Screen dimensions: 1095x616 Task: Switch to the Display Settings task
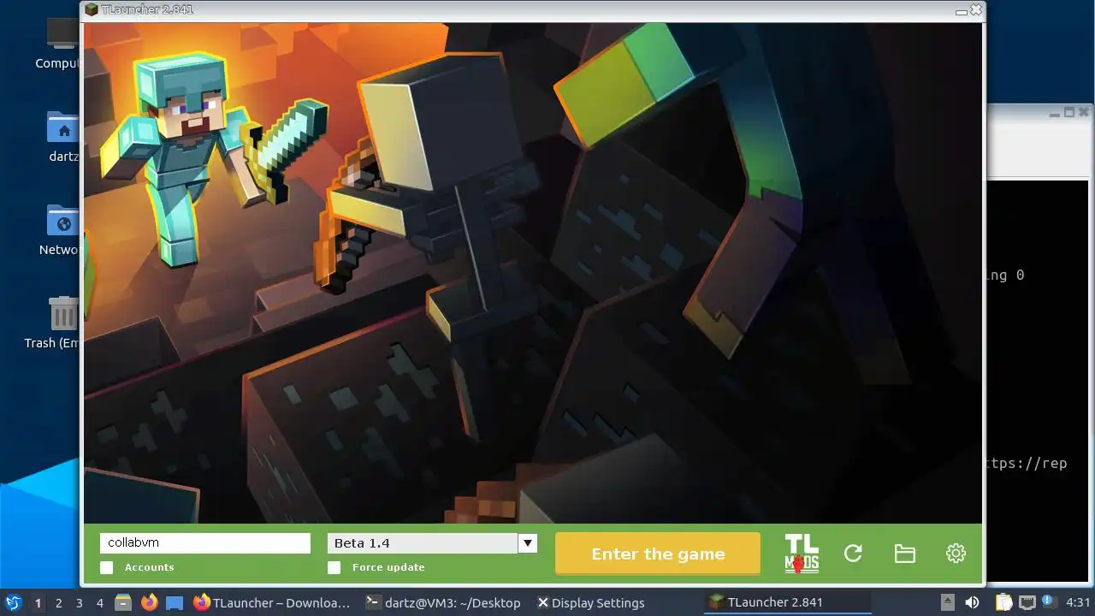(590, 602)
